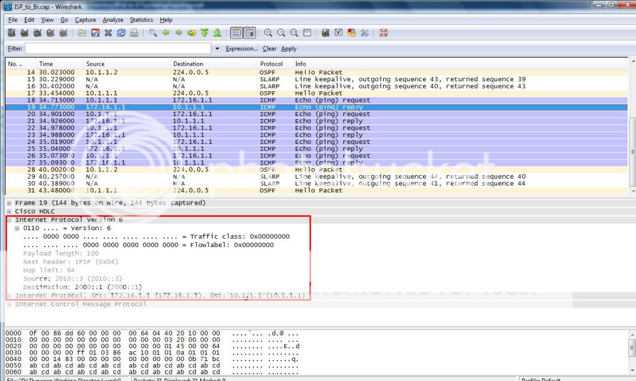Zoom in on packet text

click(268, 33)
